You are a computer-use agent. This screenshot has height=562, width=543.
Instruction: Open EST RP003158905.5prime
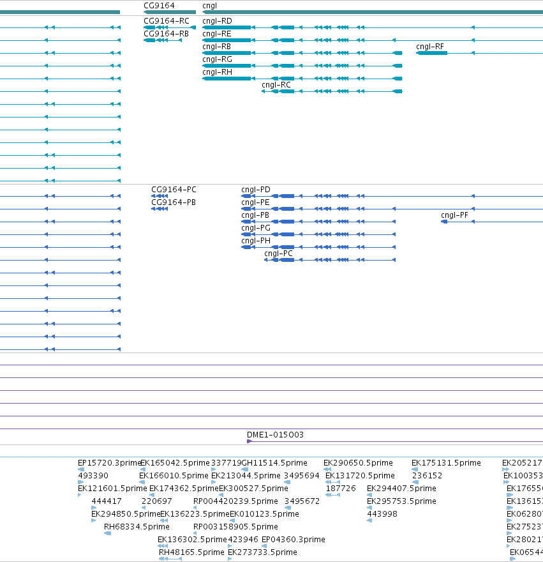(x=235, y=526)
